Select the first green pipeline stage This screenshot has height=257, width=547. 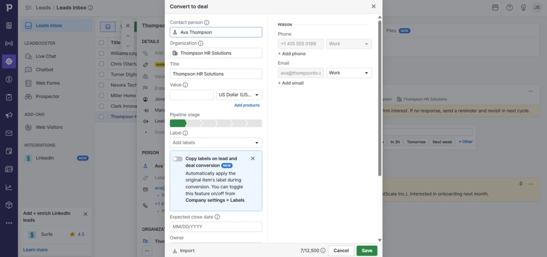click(x=178, y=123)
